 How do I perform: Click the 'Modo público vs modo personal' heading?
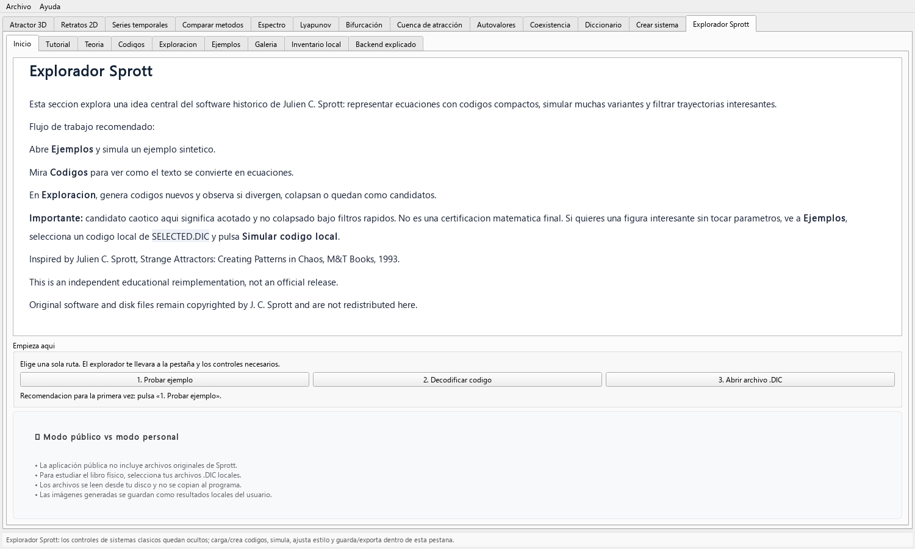click(x=107, y=437)
